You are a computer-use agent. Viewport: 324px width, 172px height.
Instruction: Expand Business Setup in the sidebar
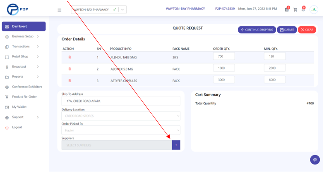click(x=22, y=36)
